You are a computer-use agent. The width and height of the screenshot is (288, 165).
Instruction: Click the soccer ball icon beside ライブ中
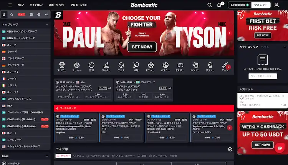pos(230,149)
